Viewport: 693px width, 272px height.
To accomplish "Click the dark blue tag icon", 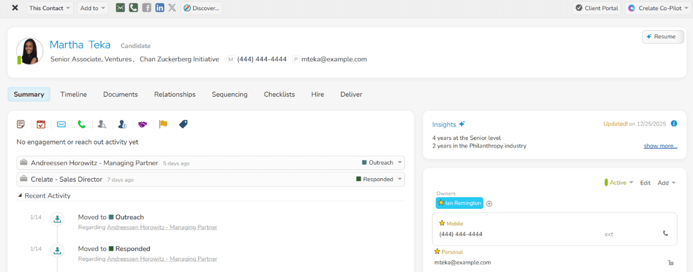I will click(x=183, y=124).
